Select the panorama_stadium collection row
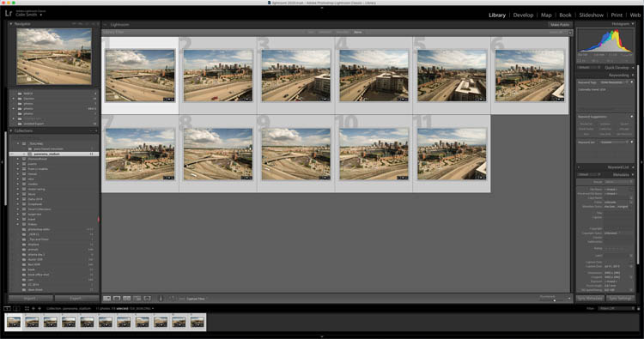Screen dimensions: 644x339 [x=54, y=154]
